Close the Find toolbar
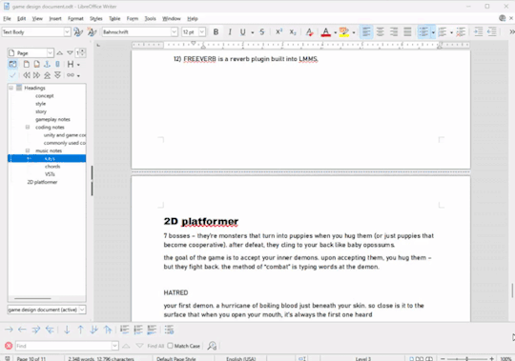The height and width of the screenshot is (361, 515). [x=9, y=346]
